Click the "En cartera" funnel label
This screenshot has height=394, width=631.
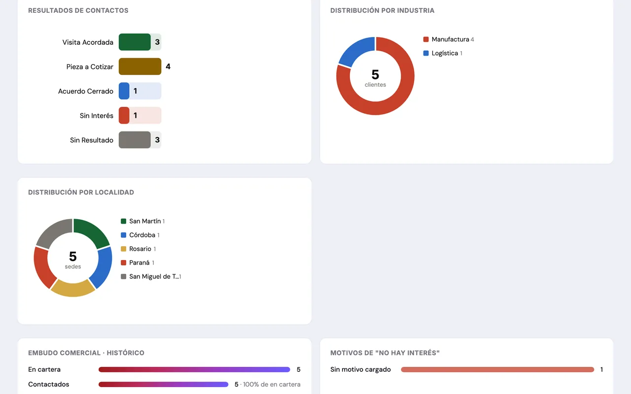point(44,369)
